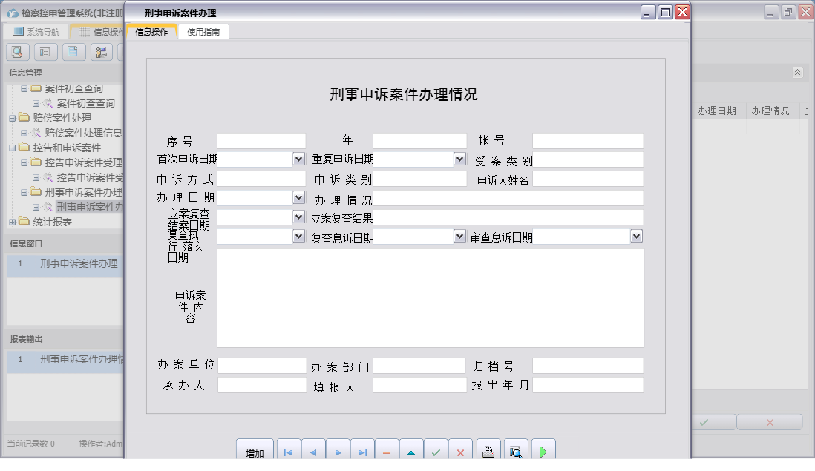This screenshot has width=815, height=471.
Task: Expand the 统计报表 tree node
Action: (12, 222)
